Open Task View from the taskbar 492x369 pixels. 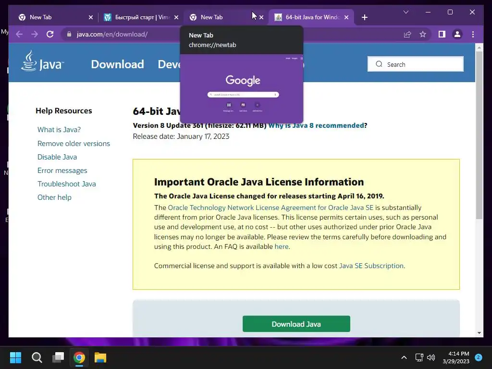58,357
